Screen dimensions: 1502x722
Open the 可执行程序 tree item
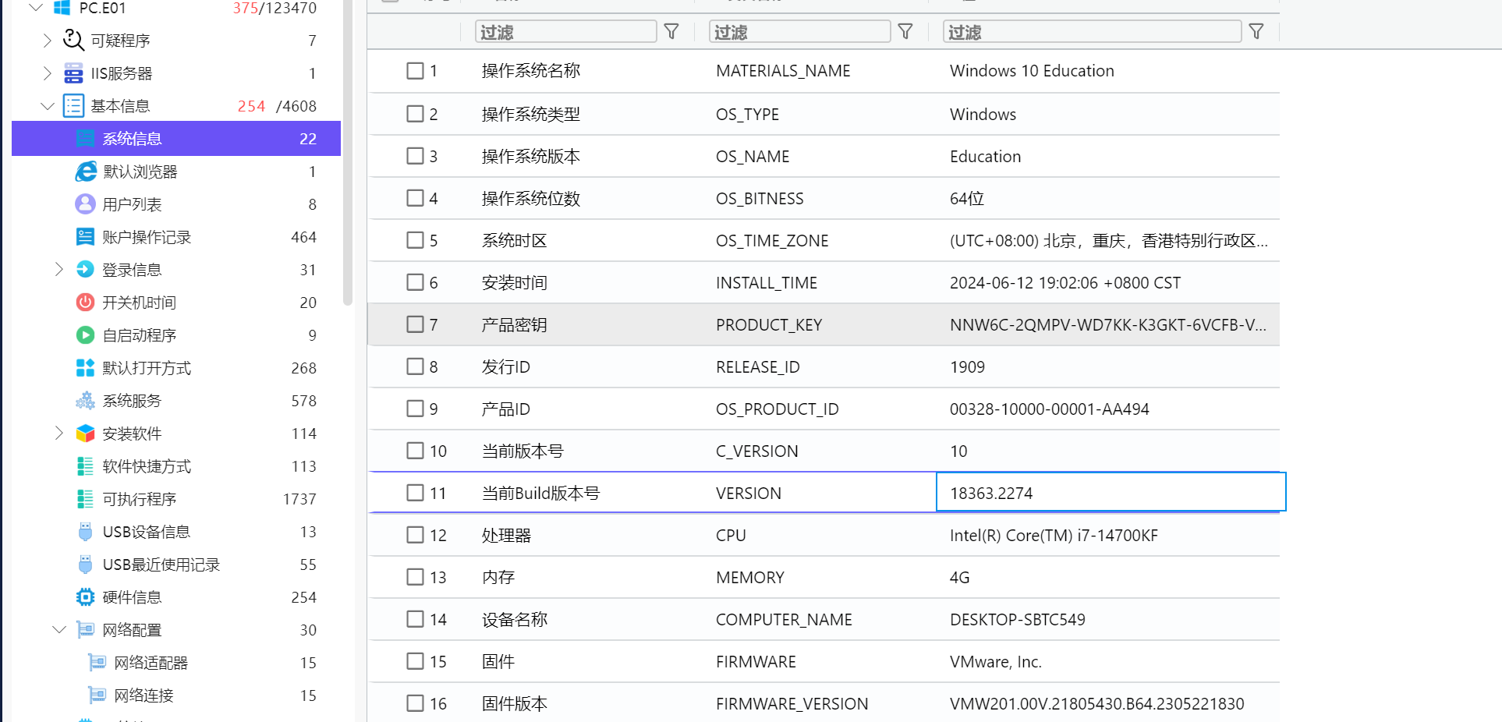(176, 498)
